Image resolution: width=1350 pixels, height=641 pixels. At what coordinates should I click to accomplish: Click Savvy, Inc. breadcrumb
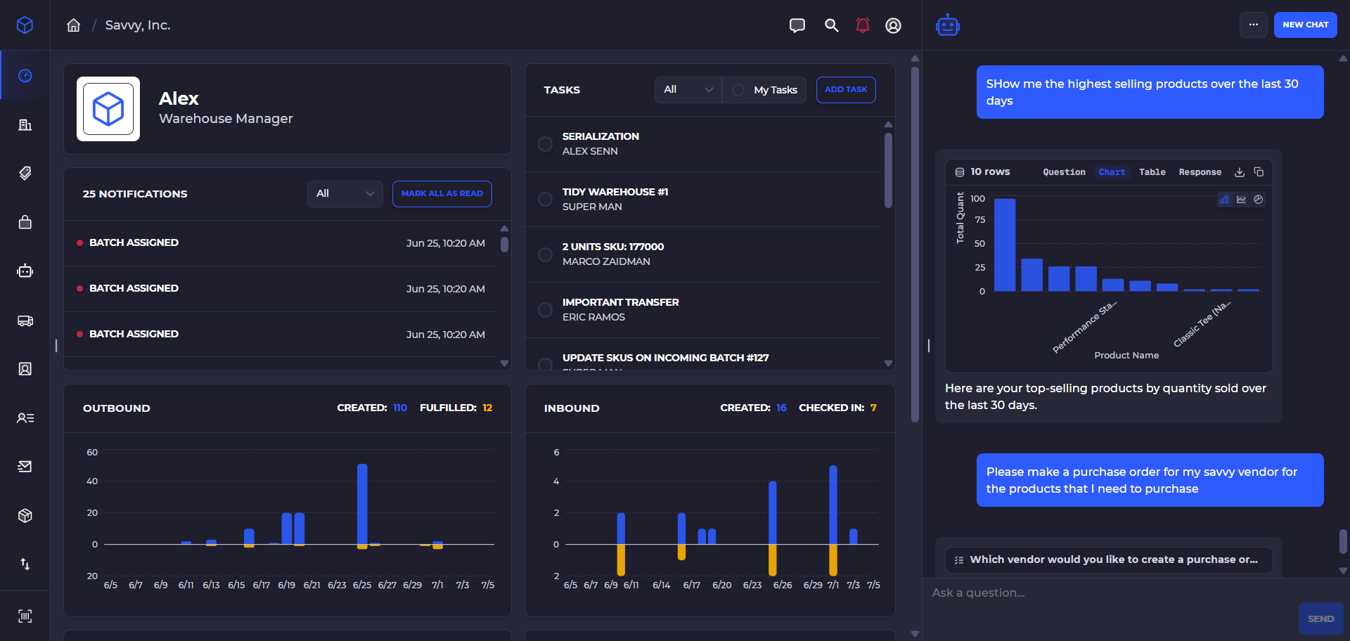(138, 25)
